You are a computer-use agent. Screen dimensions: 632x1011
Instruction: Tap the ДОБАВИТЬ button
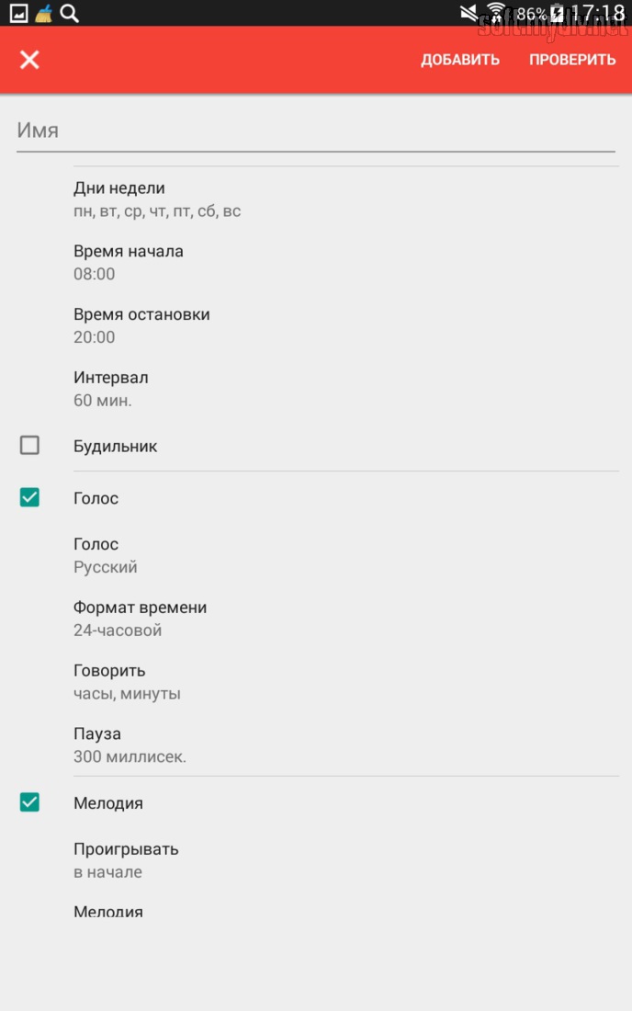(x=460, y=60)
